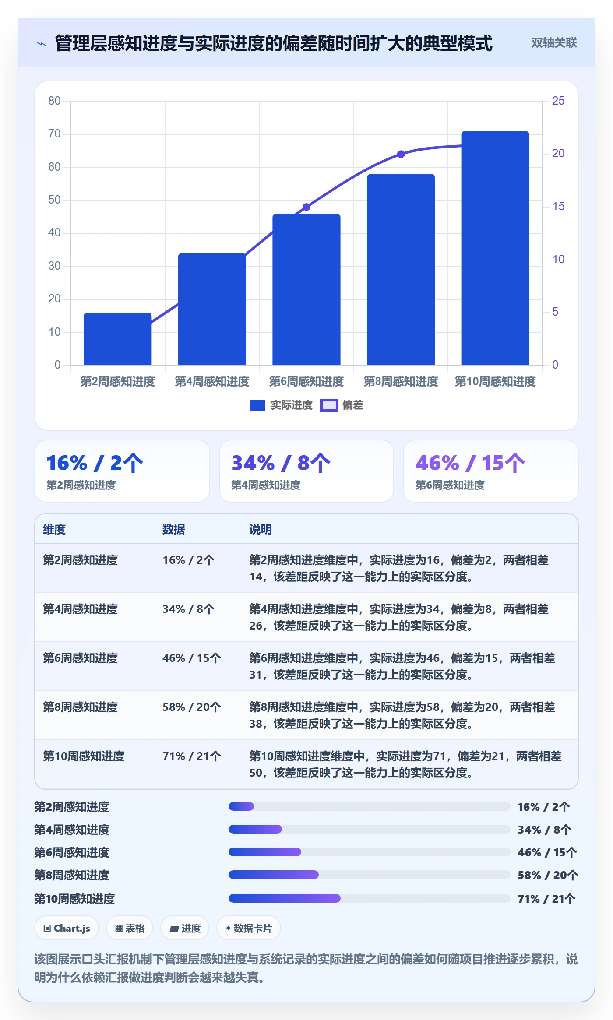
Task: Click the line point above the week 6 bar
Action: (x=306, y=207)
